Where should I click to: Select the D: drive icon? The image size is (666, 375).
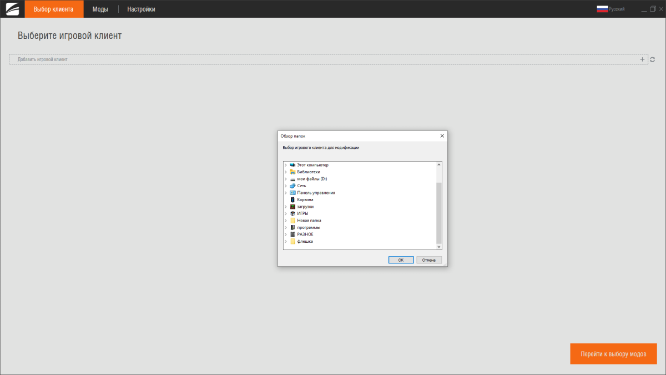point(292,179)
